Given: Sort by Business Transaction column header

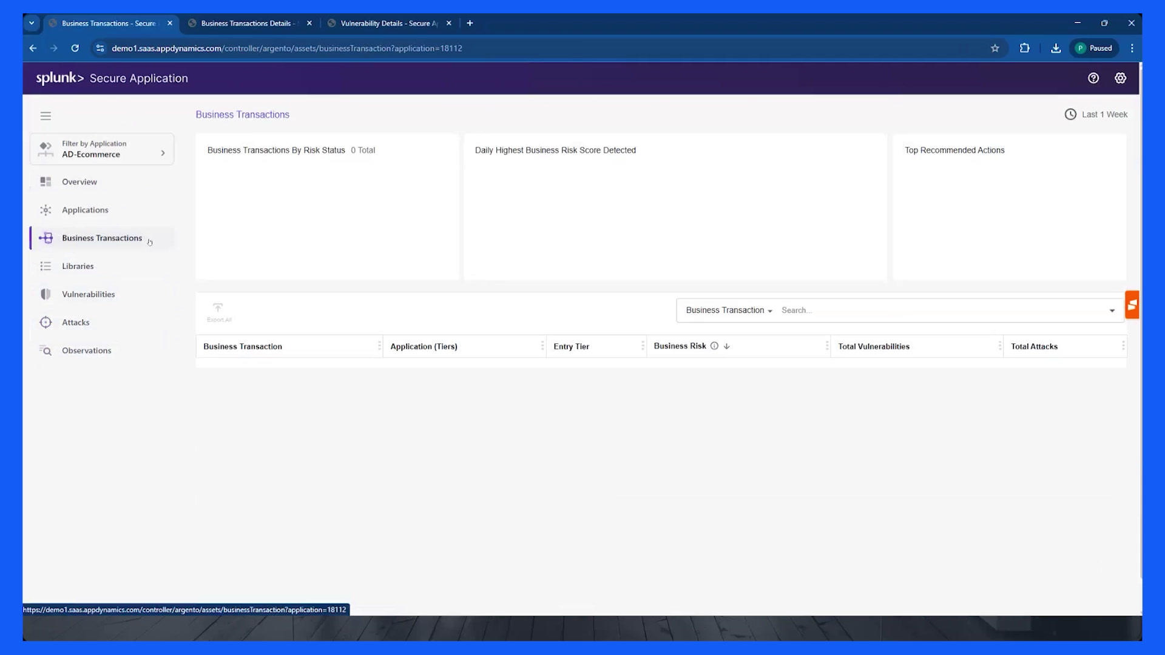Looking at the screenshot, I should 243,347.
